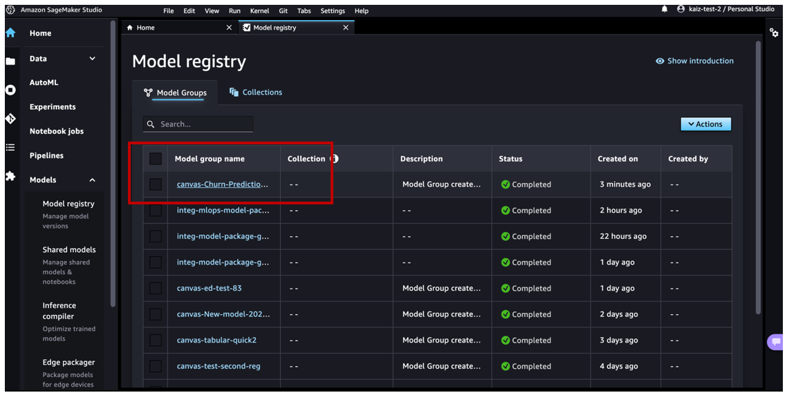Image resolution: width=787 pixels, height=395 pixels.
Task: Switch to the Collections tab
Action: click(256, 93)
